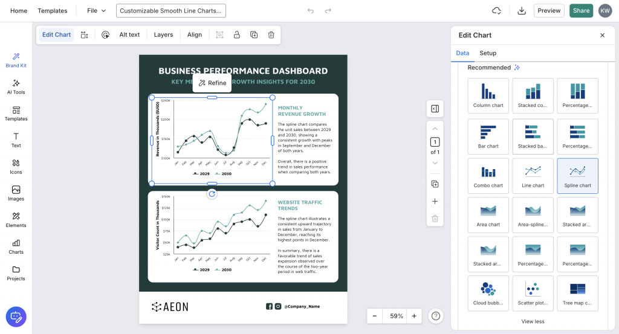619x334 pixels.
Task: Zoom out with minus button
Action: tap(374, 316)
